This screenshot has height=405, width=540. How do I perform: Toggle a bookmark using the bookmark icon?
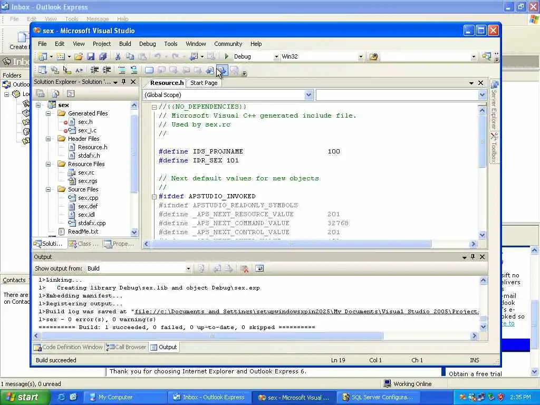tap(149, 70)
